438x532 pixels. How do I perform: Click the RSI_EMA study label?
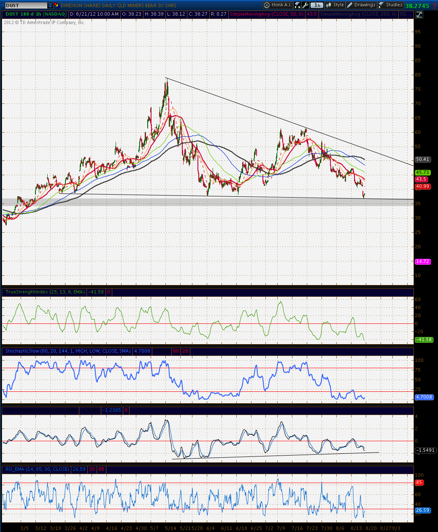[x=37, y=469]
